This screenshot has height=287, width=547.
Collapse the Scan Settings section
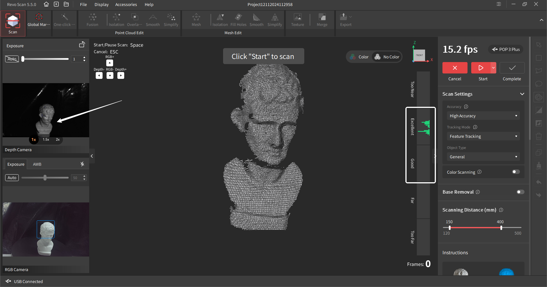[x=522, y=94]
